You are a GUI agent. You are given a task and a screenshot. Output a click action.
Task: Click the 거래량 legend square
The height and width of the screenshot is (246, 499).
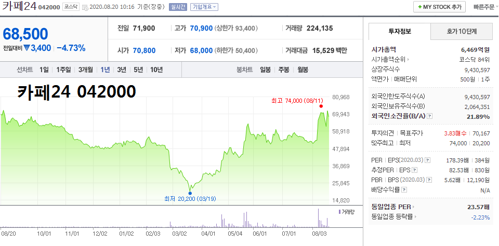pos(339,212)
